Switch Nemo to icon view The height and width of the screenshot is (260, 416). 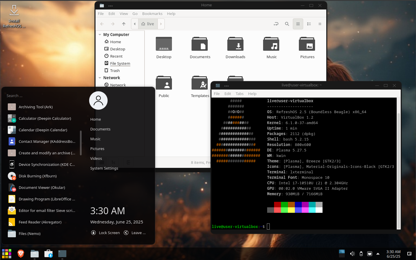tap(298, 24)
